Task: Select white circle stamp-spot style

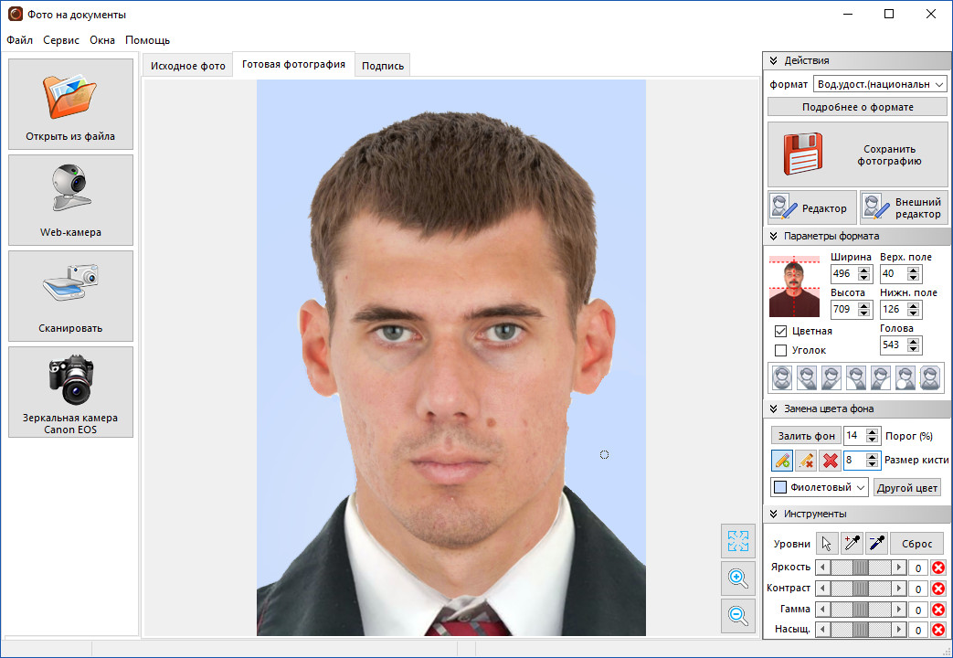Action: click(905, 377)
